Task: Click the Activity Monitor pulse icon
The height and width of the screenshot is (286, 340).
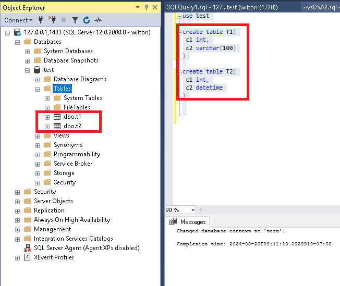Action: (98, 20)
